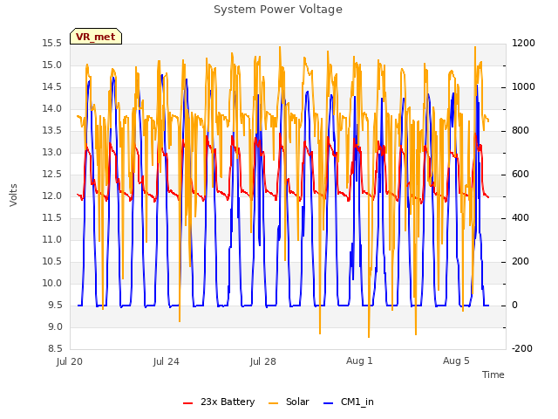Image resolution: width=558 pixels, height=419 pixels.
Task: Select the Aug 5 x-axis tick label
Action: pos(456,361)
